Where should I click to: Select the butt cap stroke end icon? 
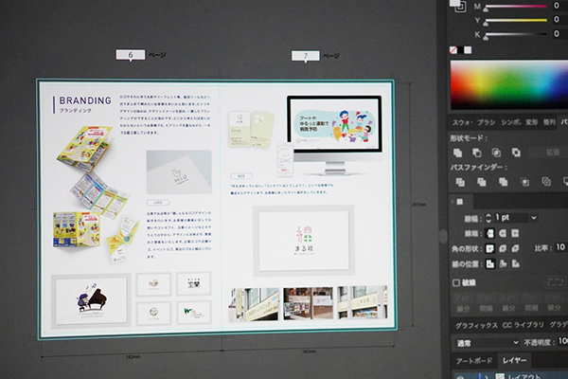[490, 233]
